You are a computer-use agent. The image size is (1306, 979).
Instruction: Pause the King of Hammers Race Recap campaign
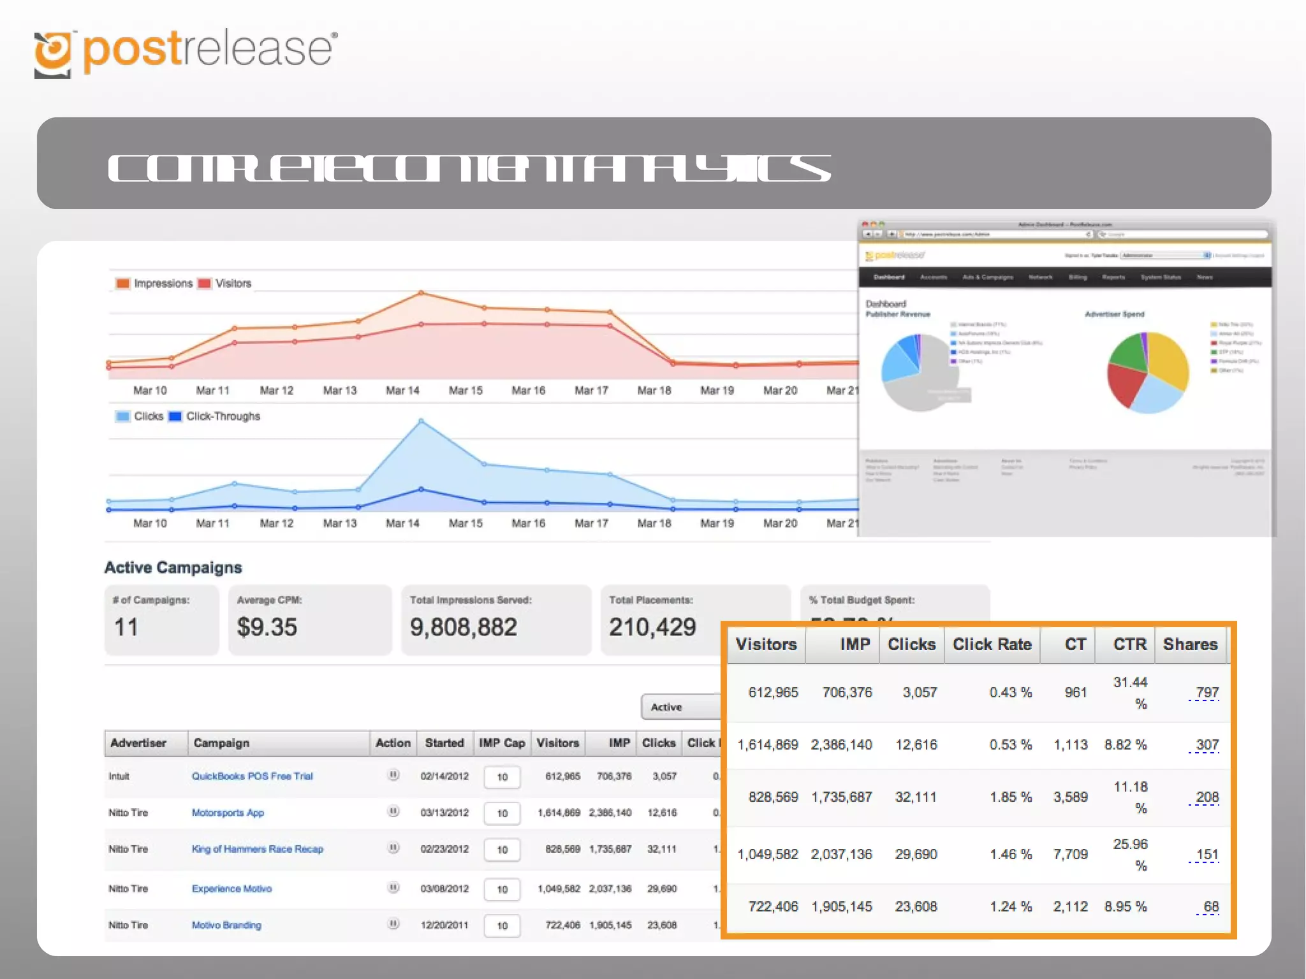[393, 848]
